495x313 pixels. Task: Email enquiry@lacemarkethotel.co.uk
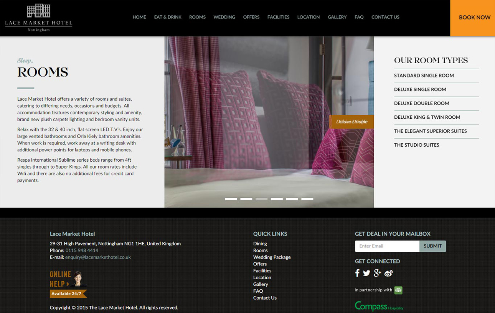click(x=98, y=257)
